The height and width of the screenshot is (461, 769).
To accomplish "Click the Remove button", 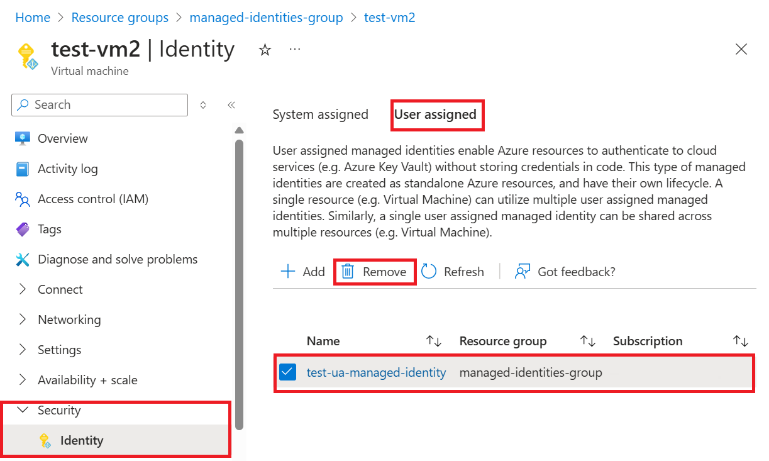I will (375, 271).
